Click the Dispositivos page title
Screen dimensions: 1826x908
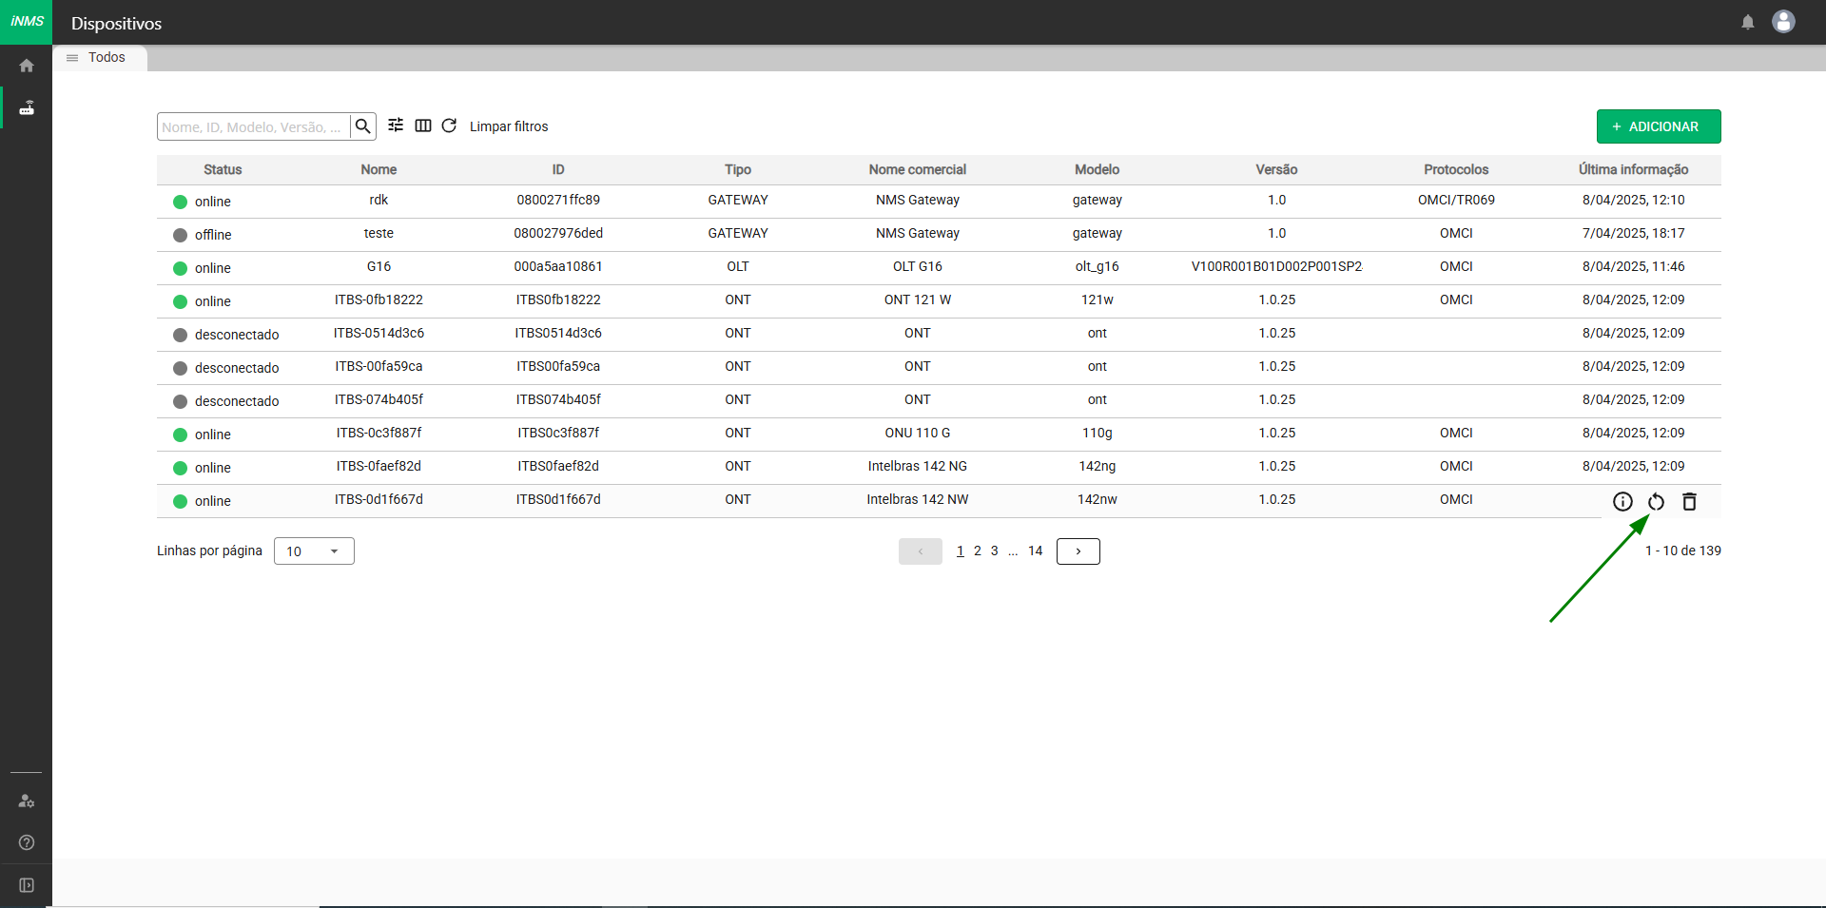click(116, 24)
